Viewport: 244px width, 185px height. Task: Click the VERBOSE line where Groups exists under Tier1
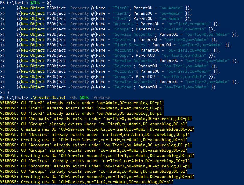(x=88, y=150)
